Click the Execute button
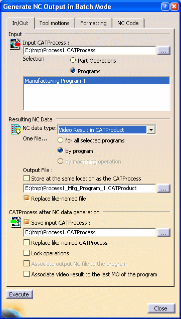This screenshot has width=181, height=319. coord(19,294)
